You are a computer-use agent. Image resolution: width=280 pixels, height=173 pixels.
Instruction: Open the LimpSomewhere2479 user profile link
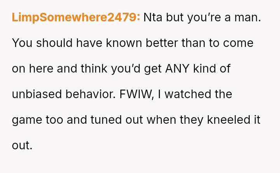76,17
